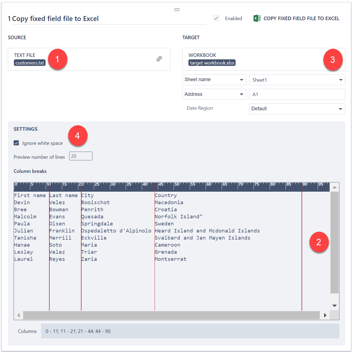352x352 pixels.
Task: Expand the Date Region Default dropdown
Action: click(x=297, y=109)
